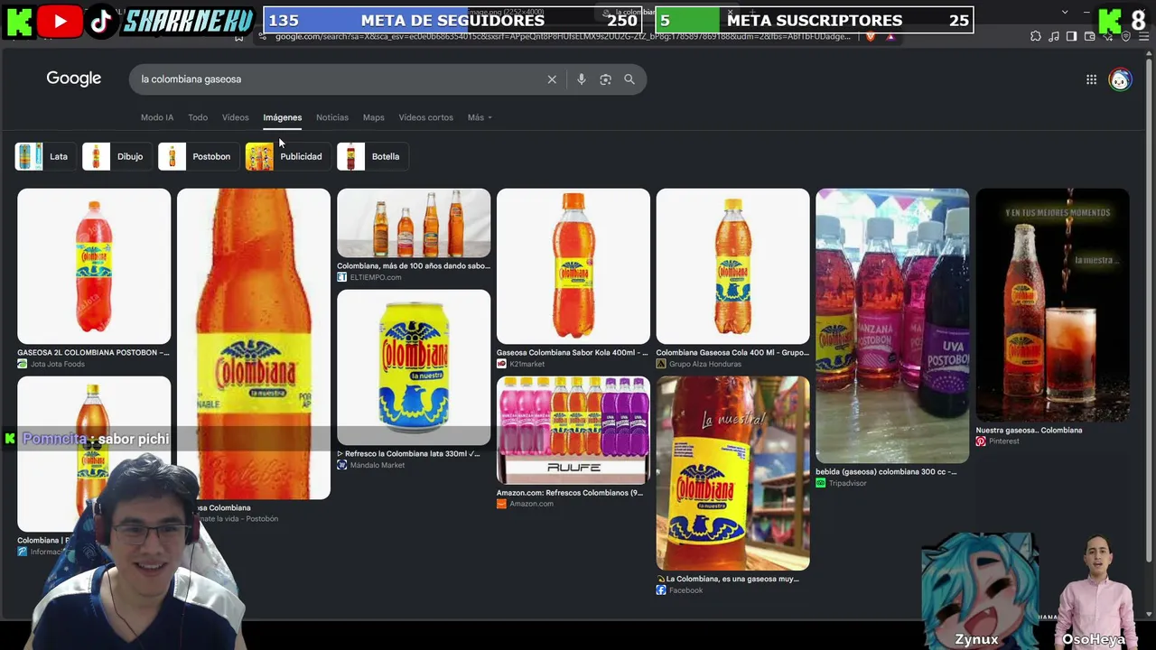Open 'GASEOSA 2L COLOMBIANA POSTOBON' result title
The image size is (1156, 650).
(93, 353)
